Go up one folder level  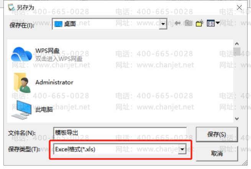(189, 23)
